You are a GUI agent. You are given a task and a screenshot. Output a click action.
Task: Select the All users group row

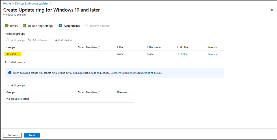[x=114, y=54]
